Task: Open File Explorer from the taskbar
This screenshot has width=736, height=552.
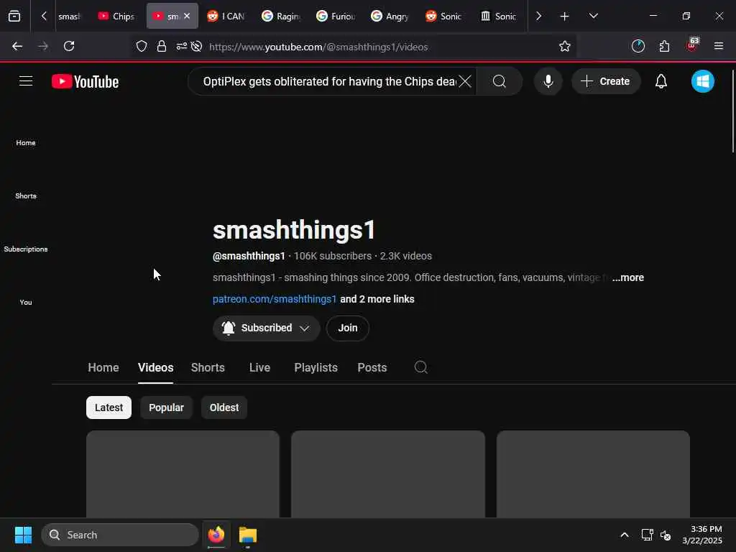Action: coord(248,535)
